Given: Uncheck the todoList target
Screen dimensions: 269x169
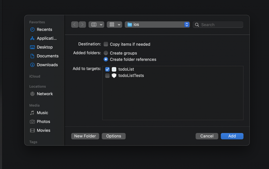Looking at the screenshot, I should (107, 69).
